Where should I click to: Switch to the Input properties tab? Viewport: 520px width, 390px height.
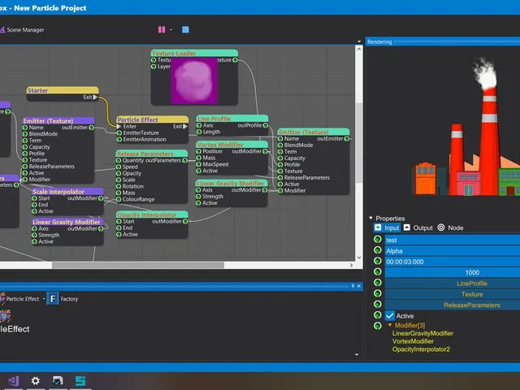coord(387,227)
